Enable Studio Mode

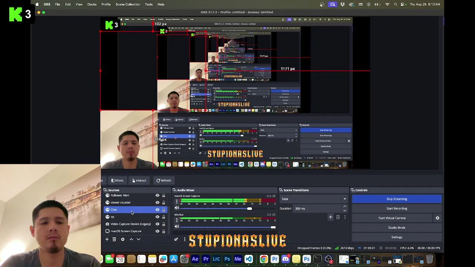(x=397, y=228)
